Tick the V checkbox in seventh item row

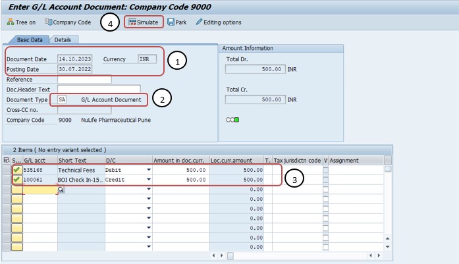pos(325,228)
